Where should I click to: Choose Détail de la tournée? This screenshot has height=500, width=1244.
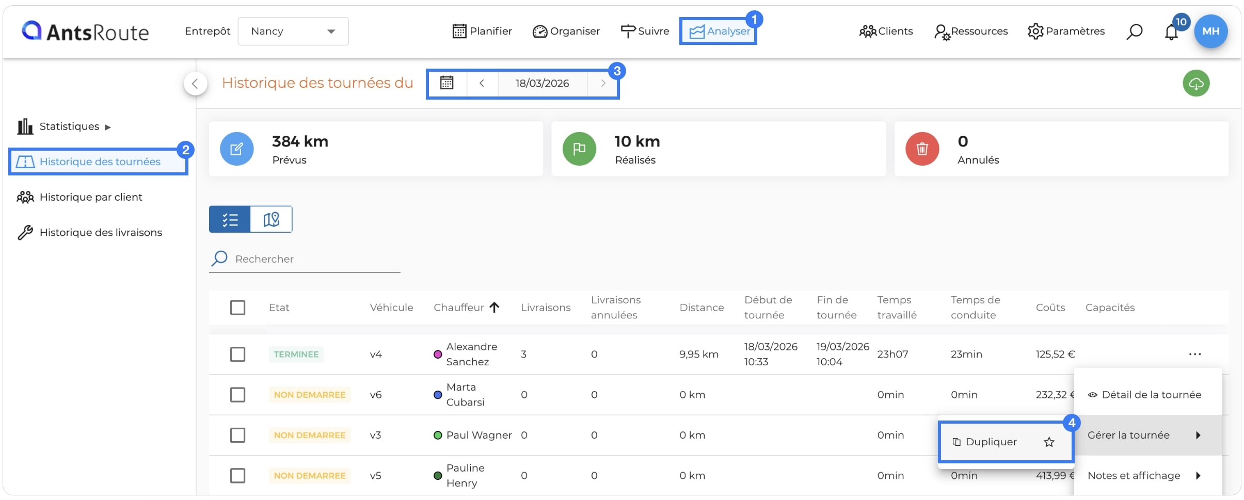[x=1148, y=395]
